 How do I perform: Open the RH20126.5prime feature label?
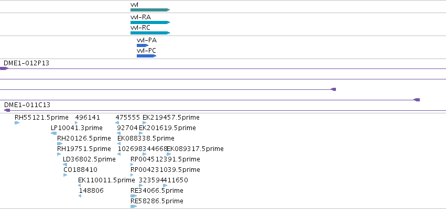point(84,138)
